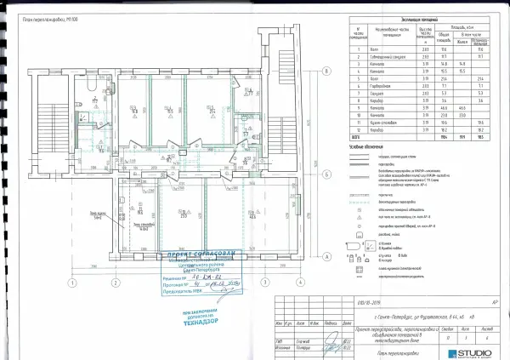The image size is (510, 360).
Task: Click the 'План перепланировки, М1:100' drawing title
Action: click(x=50, y=20)
